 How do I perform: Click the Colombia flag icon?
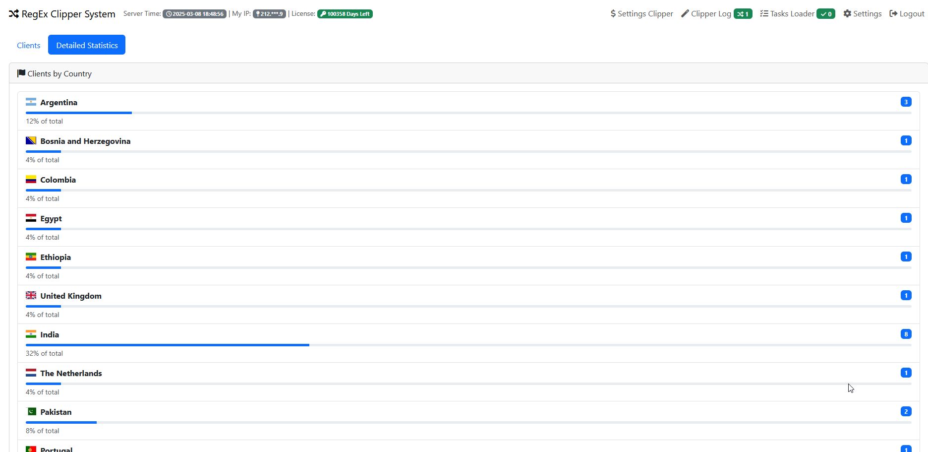click(31, 180)
